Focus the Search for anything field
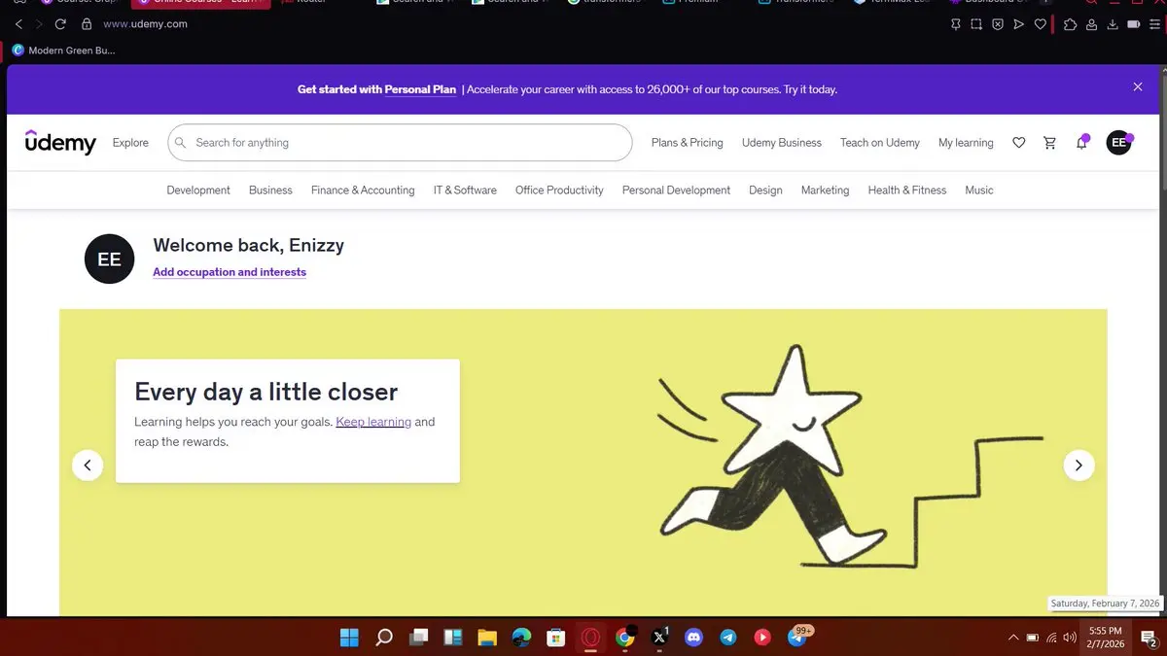Image resolution: width=1167 pixels, height=656 pixels. (x=400, y=143)
